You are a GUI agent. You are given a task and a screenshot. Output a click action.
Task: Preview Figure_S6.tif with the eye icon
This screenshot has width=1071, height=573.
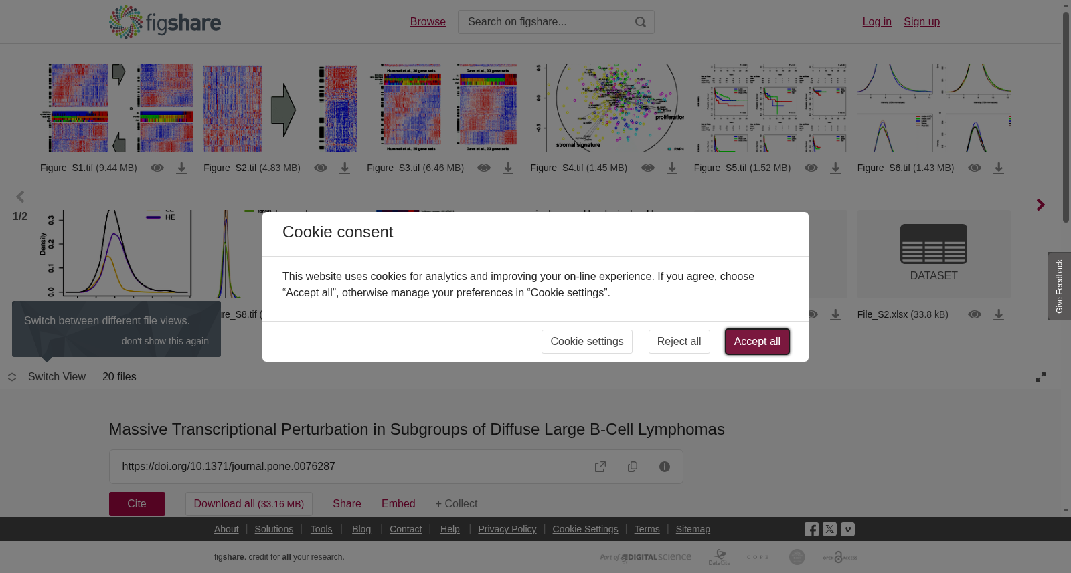click(975, 168)
